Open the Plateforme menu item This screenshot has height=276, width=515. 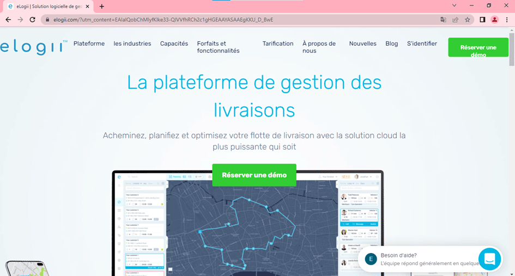click(89, 44)
